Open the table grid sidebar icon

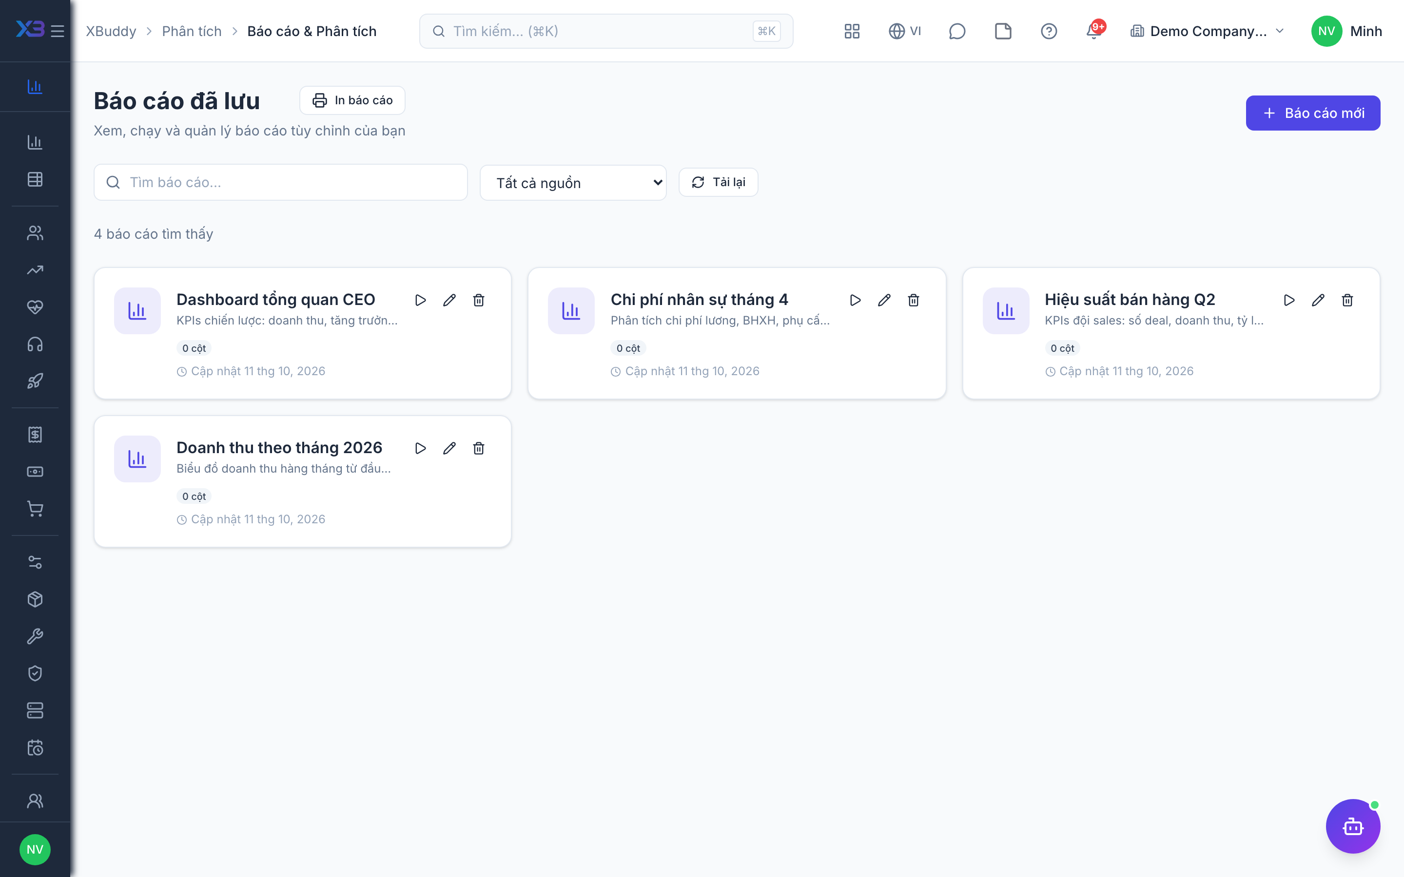click(x=35, y=179)
